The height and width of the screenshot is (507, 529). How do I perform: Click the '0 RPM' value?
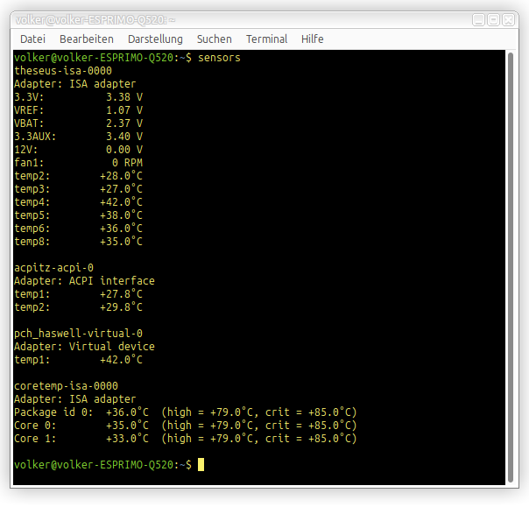point(127,163)
